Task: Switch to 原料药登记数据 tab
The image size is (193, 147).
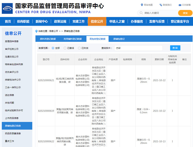Action: click(48, 39)
